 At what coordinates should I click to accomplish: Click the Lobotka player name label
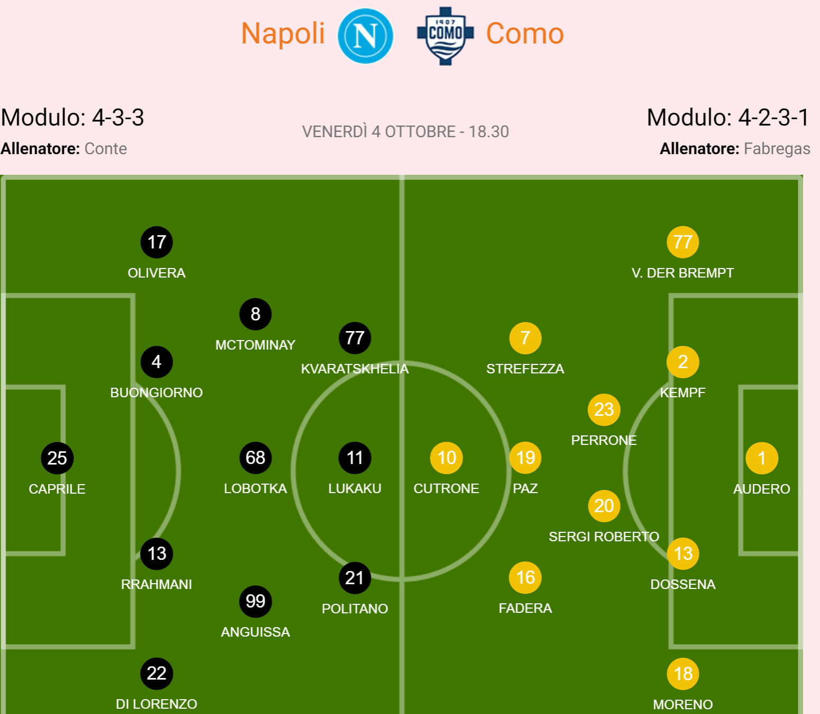click(x=255, y=488)
